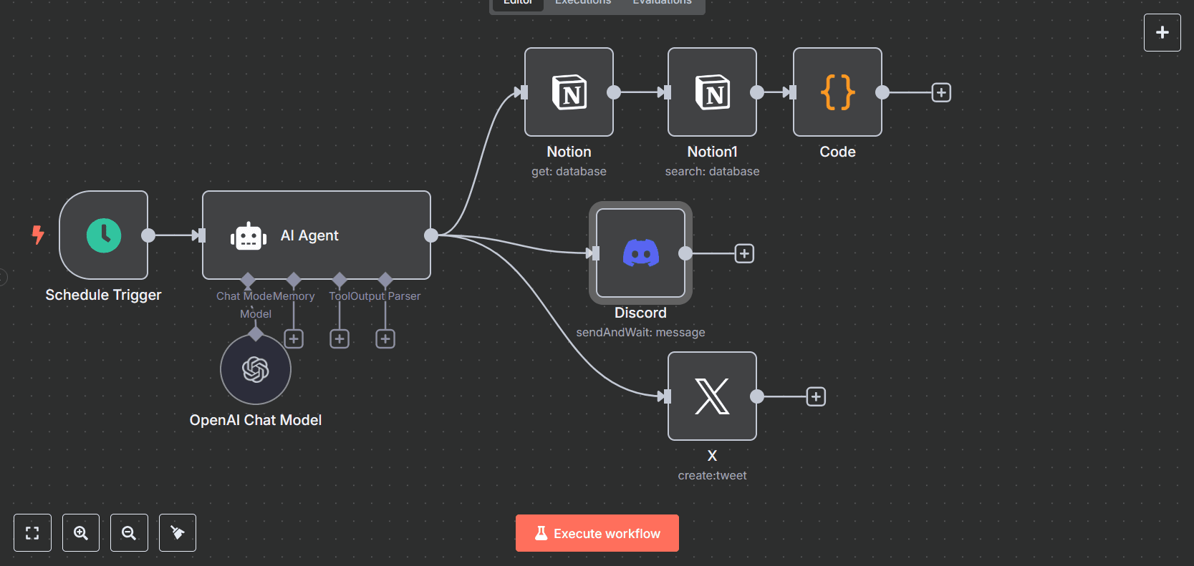Click the Output Parser diamond connector

[385, 279]
